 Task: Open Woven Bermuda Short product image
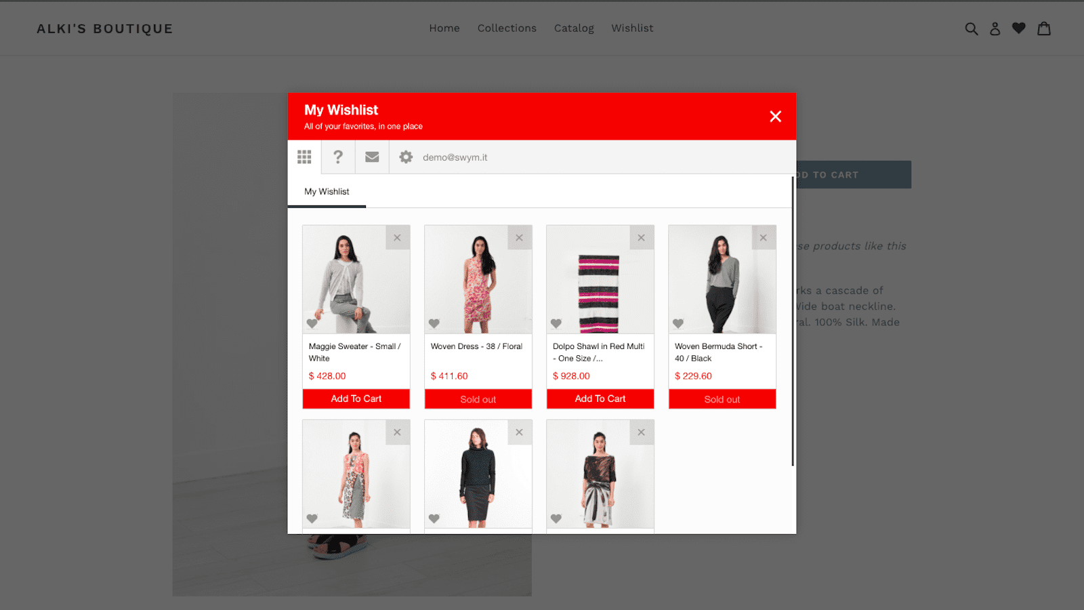point(722,279)
